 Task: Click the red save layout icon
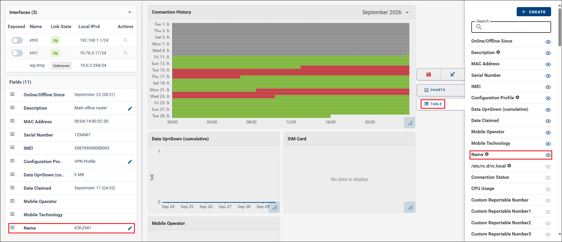tap(428, 74)
